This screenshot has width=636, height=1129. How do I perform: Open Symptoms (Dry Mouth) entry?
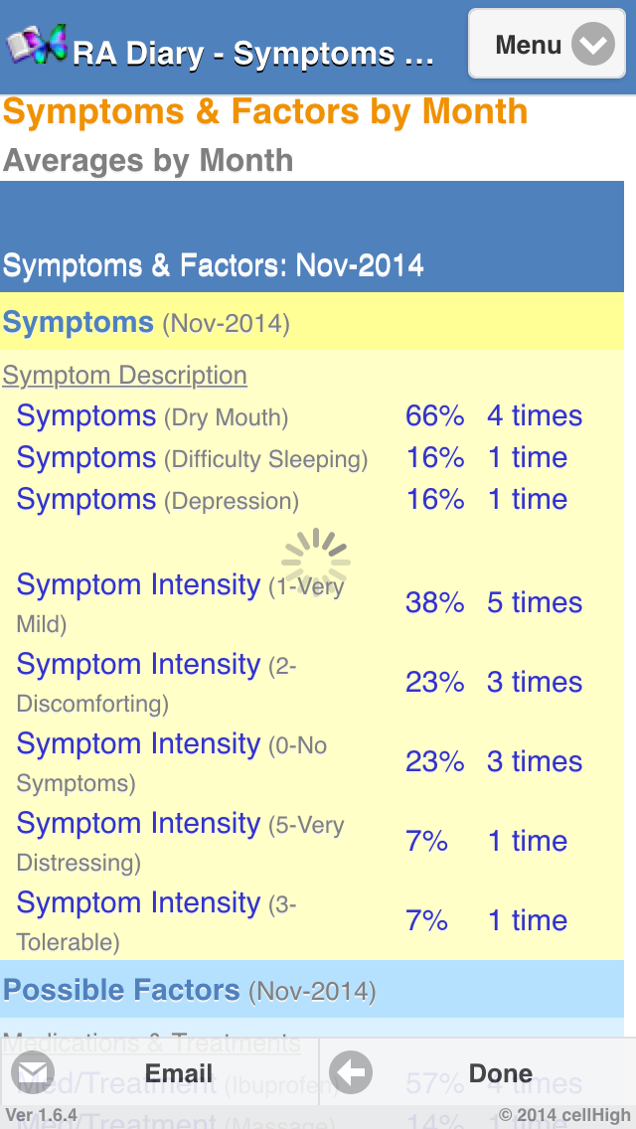(x=152, y=416)
